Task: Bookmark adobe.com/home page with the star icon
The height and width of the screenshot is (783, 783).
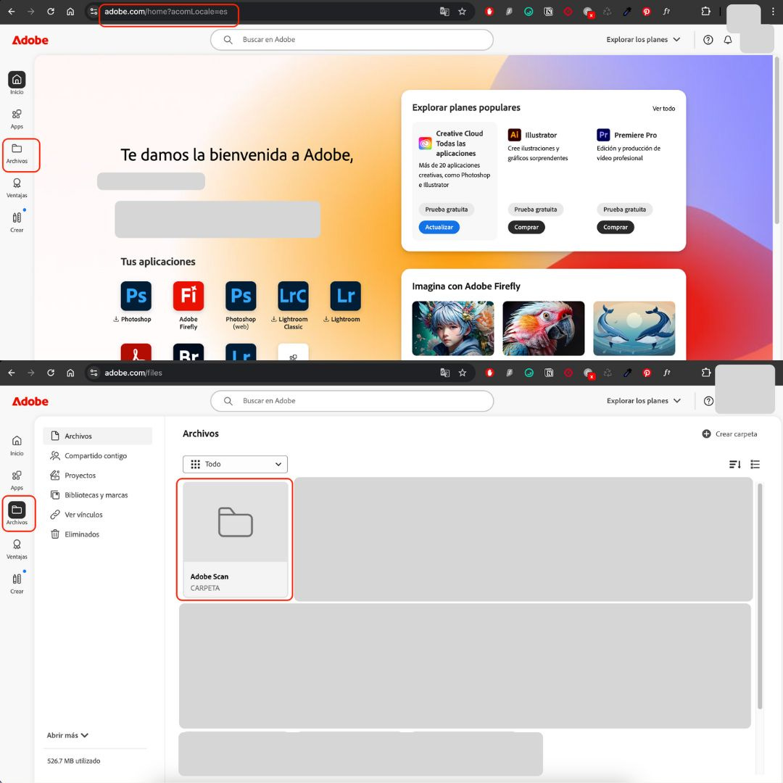Action: 462,12
